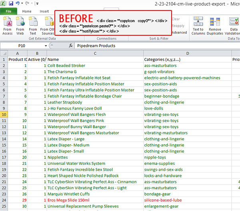Open Customize Quick Access Toolbar dropdown
Image resolution: width=240 pixels, height=211 pixels.
click(37, 3)
